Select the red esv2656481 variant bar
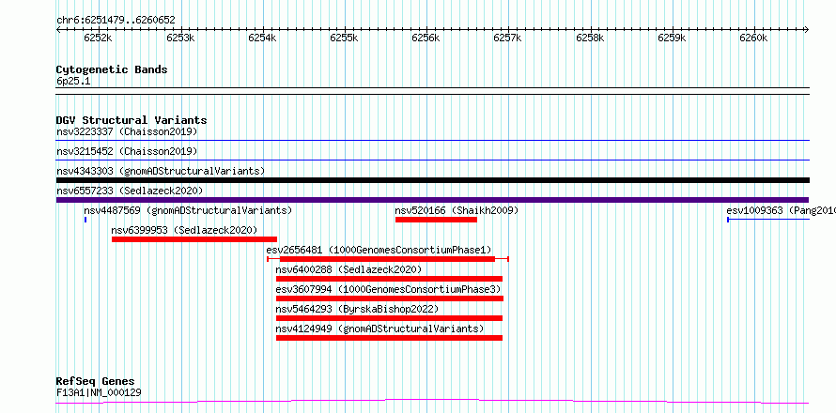 tap(388, 259)
